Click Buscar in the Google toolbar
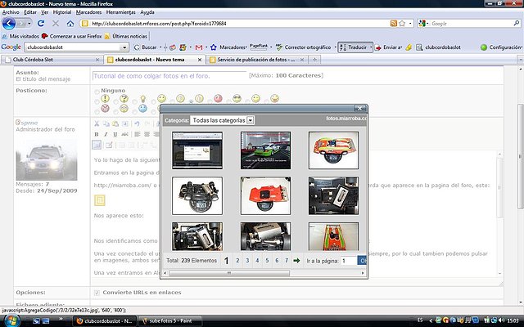 click(146, 47)
